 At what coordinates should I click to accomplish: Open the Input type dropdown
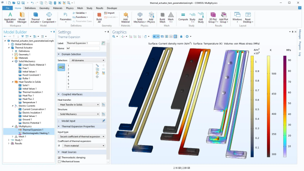click(x=82, y=136)
